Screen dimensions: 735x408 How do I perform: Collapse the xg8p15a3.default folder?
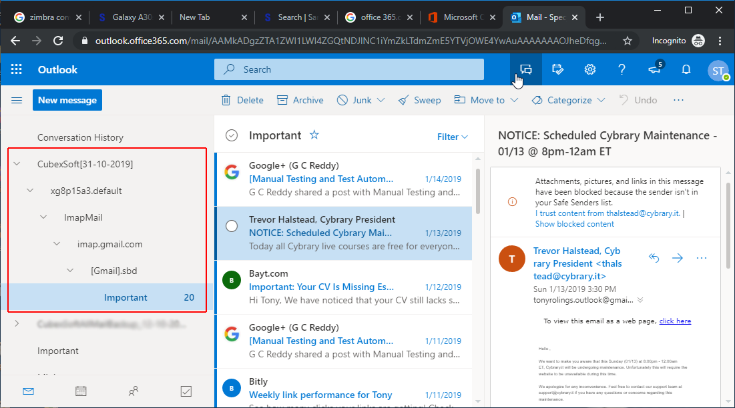[x=30, y=191]
